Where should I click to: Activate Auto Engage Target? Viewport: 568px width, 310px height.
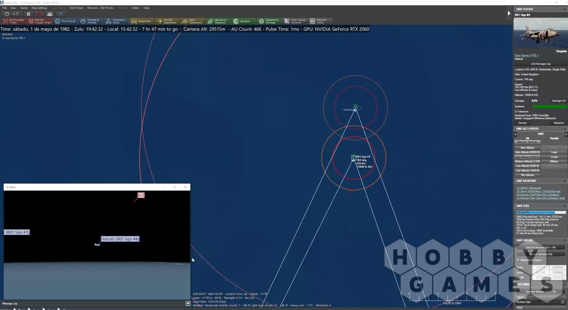[x=14, y=21]
